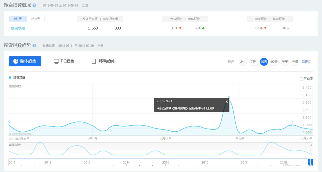Click the 9月22日 axis label
322x172 pixels.
[x=239, y=139]
